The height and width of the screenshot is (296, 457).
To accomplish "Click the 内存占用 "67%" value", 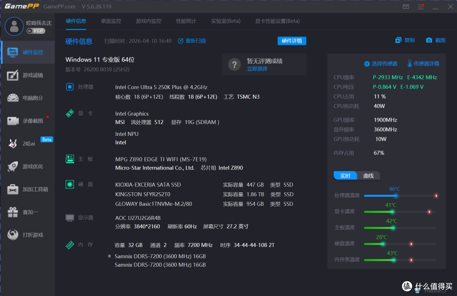I will pos(379,153).
